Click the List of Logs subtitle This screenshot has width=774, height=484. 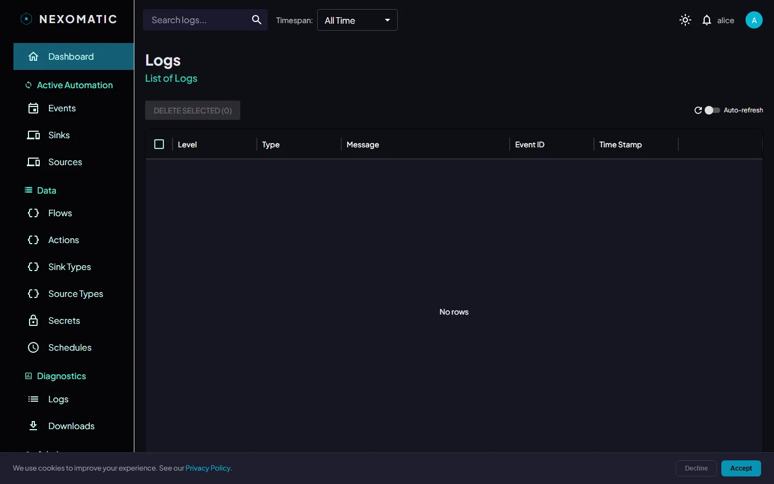(x=171, y=79)
